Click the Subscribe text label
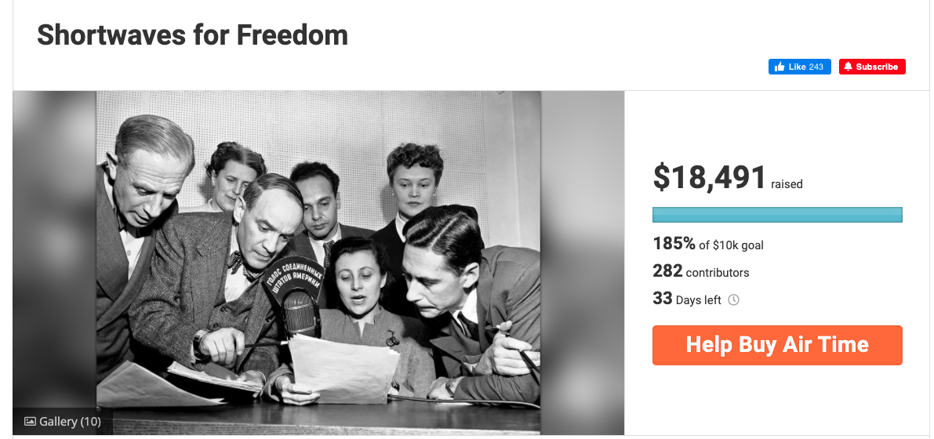 click(x=877, y=67)
